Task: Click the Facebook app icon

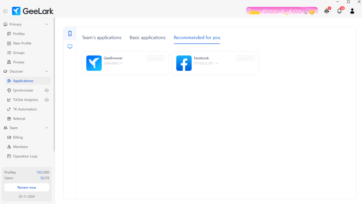Action: pos(184,63)
